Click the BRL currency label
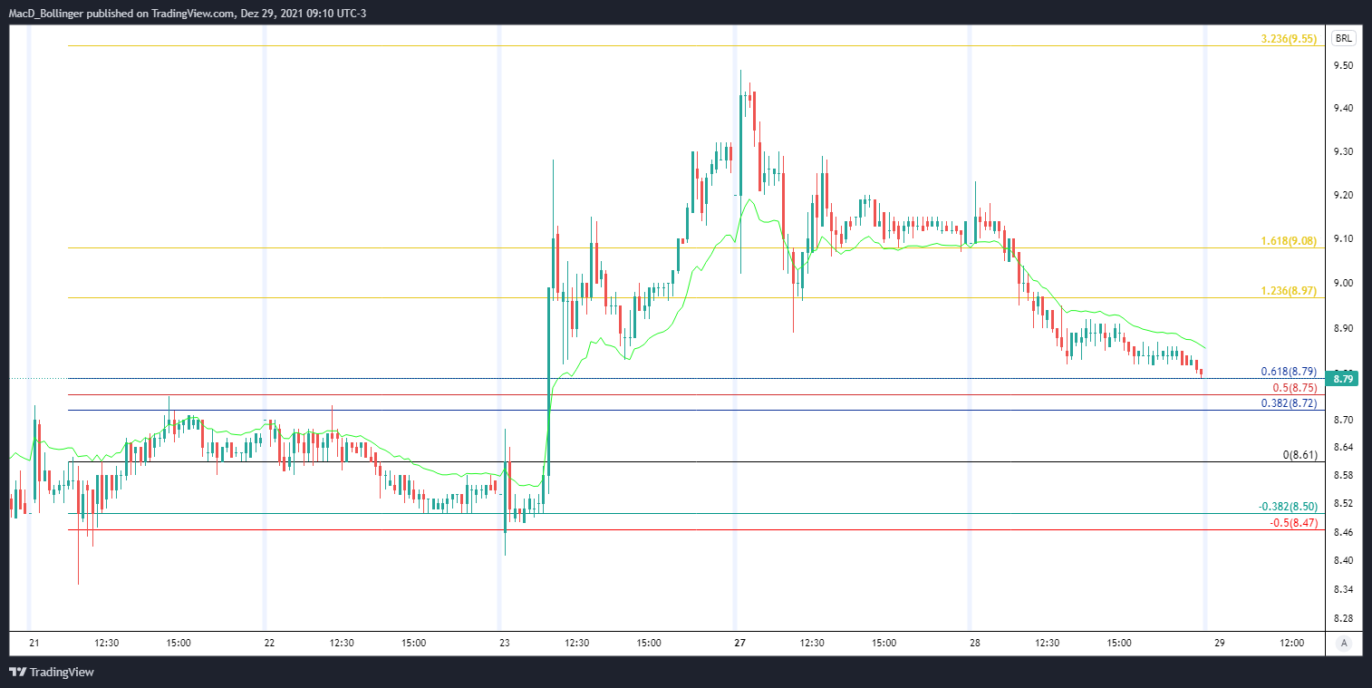Screen dimensions: 1372x688 pos(1343,39)
